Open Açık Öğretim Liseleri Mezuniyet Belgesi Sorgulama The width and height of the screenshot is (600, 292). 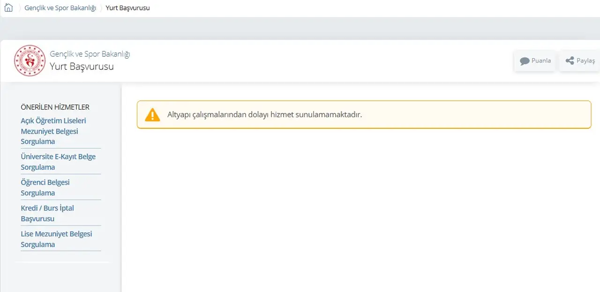[53, 131]
